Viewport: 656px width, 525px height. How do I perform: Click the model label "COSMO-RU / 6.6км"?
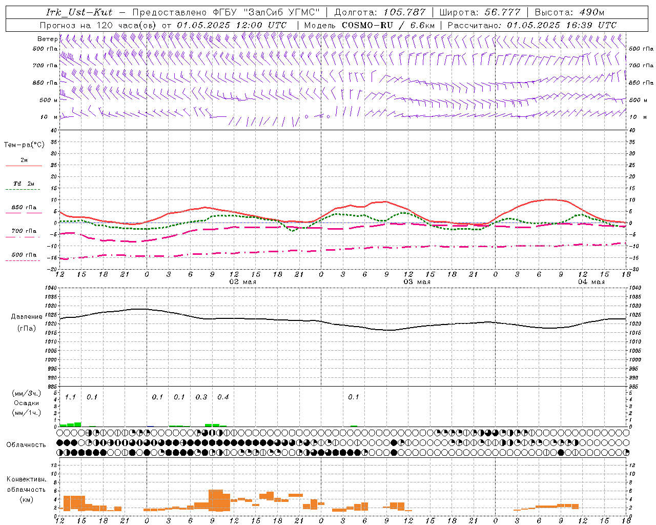tap(388, 25)
